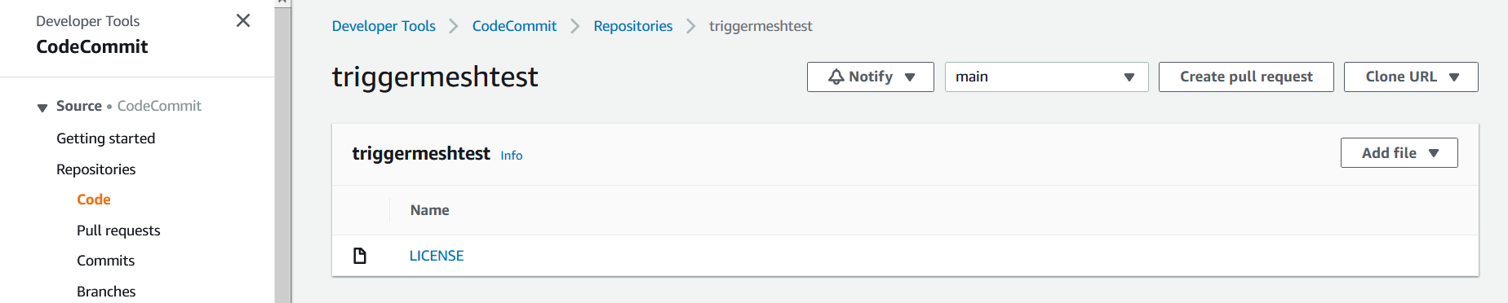Open the Notify dropdown menu
This screenshot has width=1508, height=303.
[870, 77]
